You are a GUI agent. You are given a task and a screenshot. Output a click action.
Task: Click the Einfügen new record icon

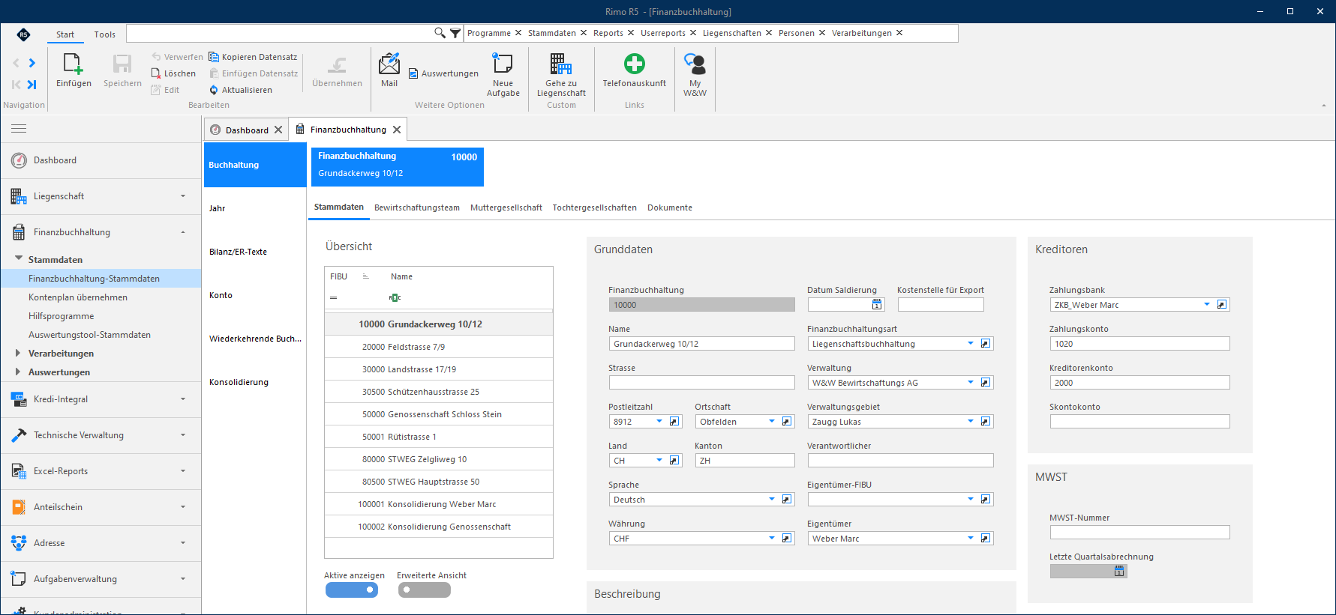pos(74,64)
